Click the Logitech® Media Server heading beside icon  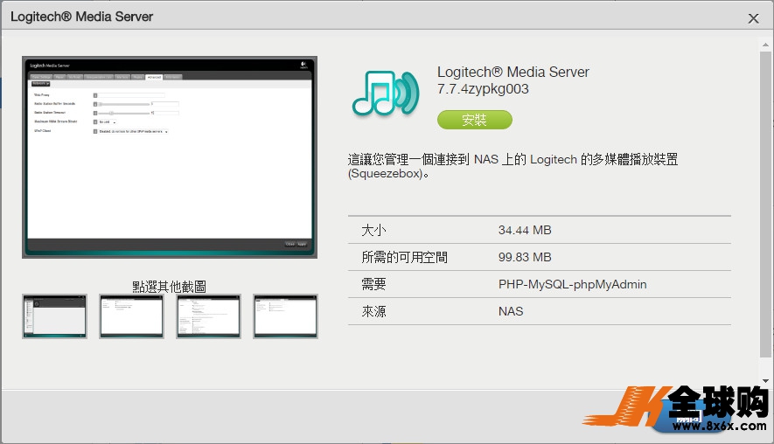(513, 72)
